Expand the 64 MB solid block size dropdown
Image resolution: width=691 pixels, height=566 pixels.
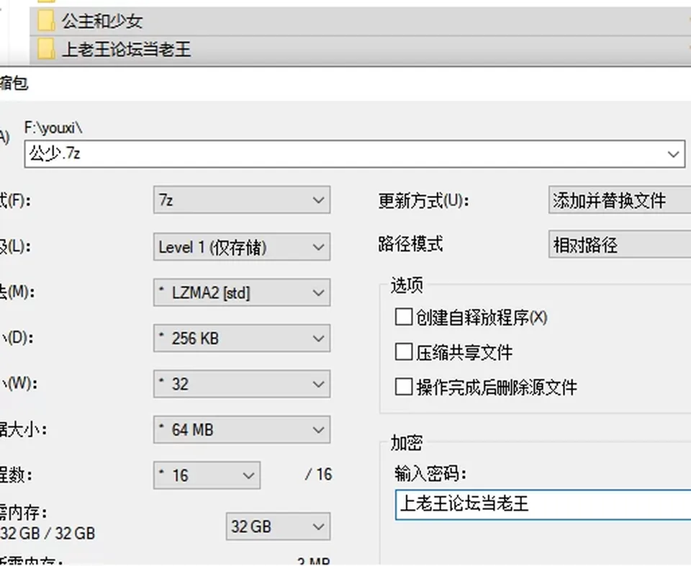[x=242, y=430]
